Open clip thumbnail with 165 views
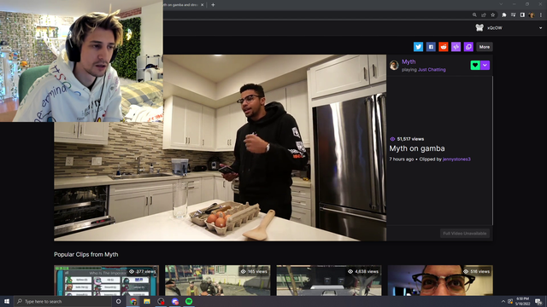 coord(217,281)
